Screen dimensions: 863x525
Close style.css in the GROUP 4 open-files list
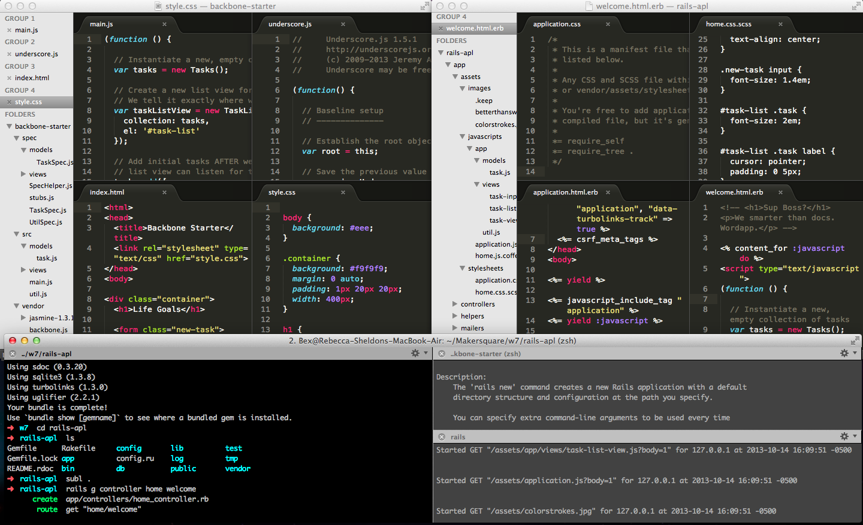(x=9, y=102)
